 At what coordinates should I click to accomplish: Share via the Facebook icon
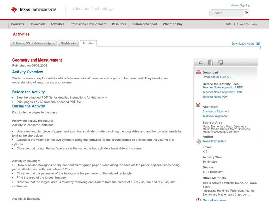(210, 62)
